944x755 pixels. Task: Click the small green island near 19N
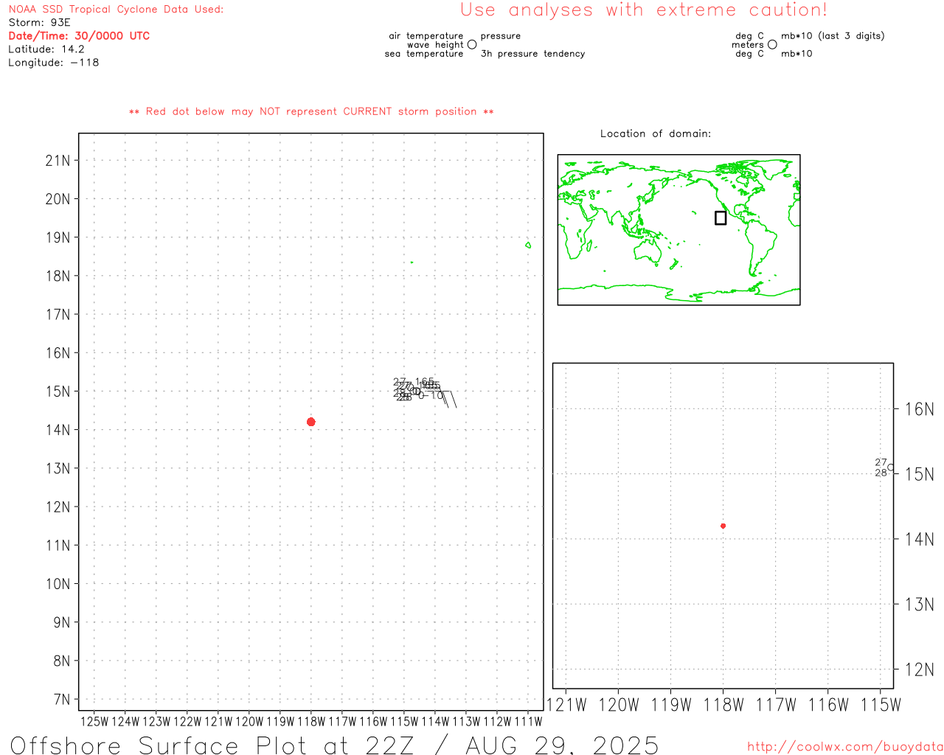528,245
